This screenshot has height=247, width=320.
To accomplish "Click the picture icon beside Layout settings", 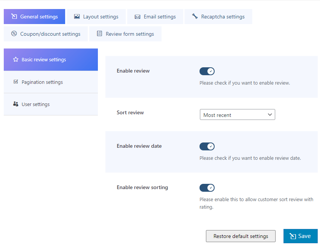I will (x=77, y=17).
